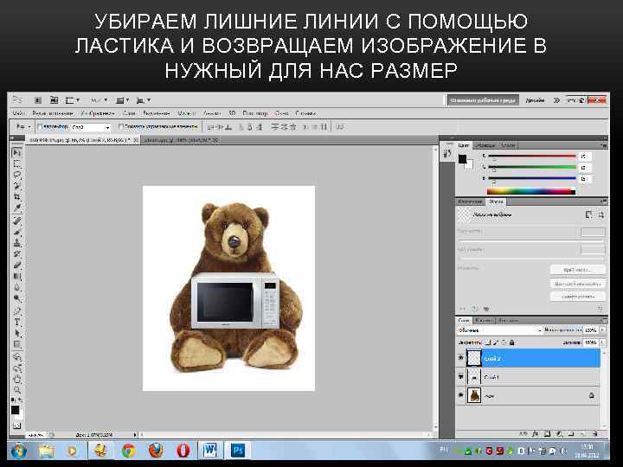This screenshot has height=467, width=623.
Task: Open the tool preset picker in options bar
Action: [23, 126]
